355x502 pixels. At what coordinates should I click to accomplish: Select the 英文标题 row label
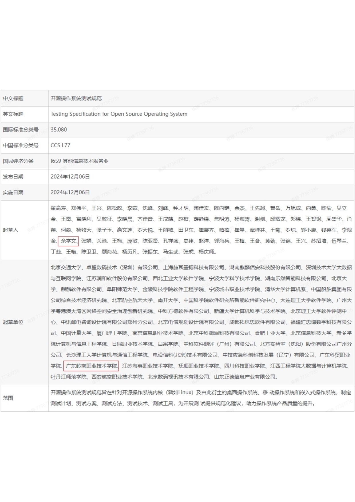pos(13,114)
